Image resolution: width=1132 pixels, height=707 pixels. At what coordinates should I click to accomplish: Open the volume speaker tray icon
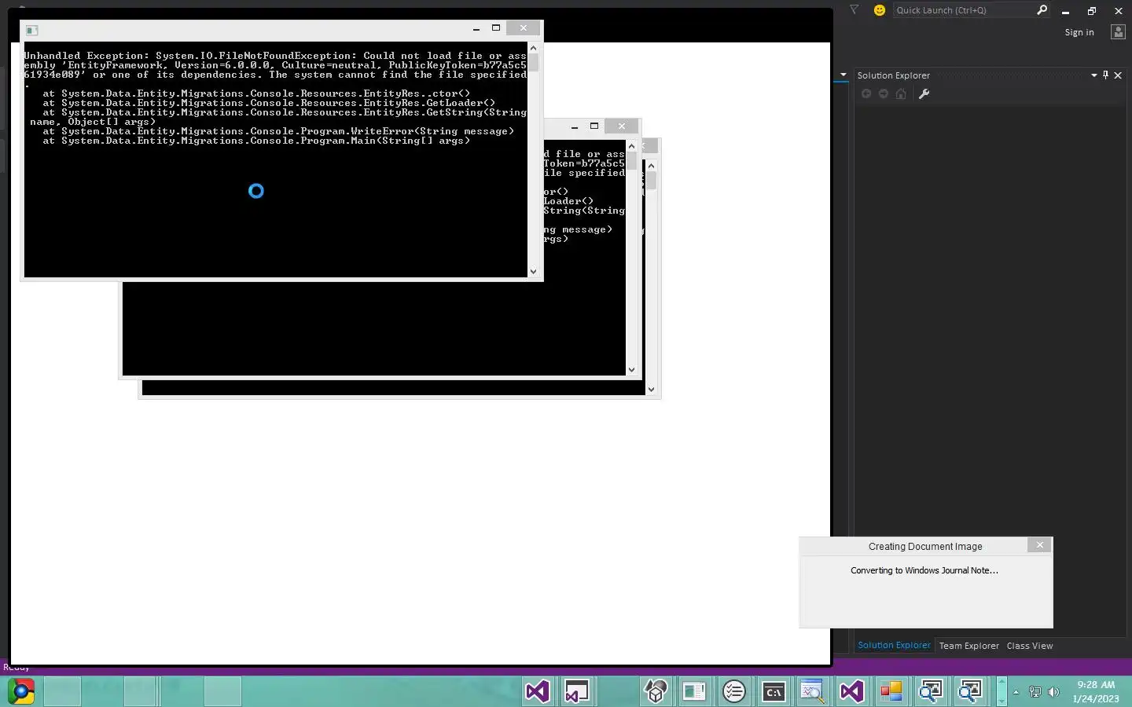pyautogui.click(x=1053, y=692)
